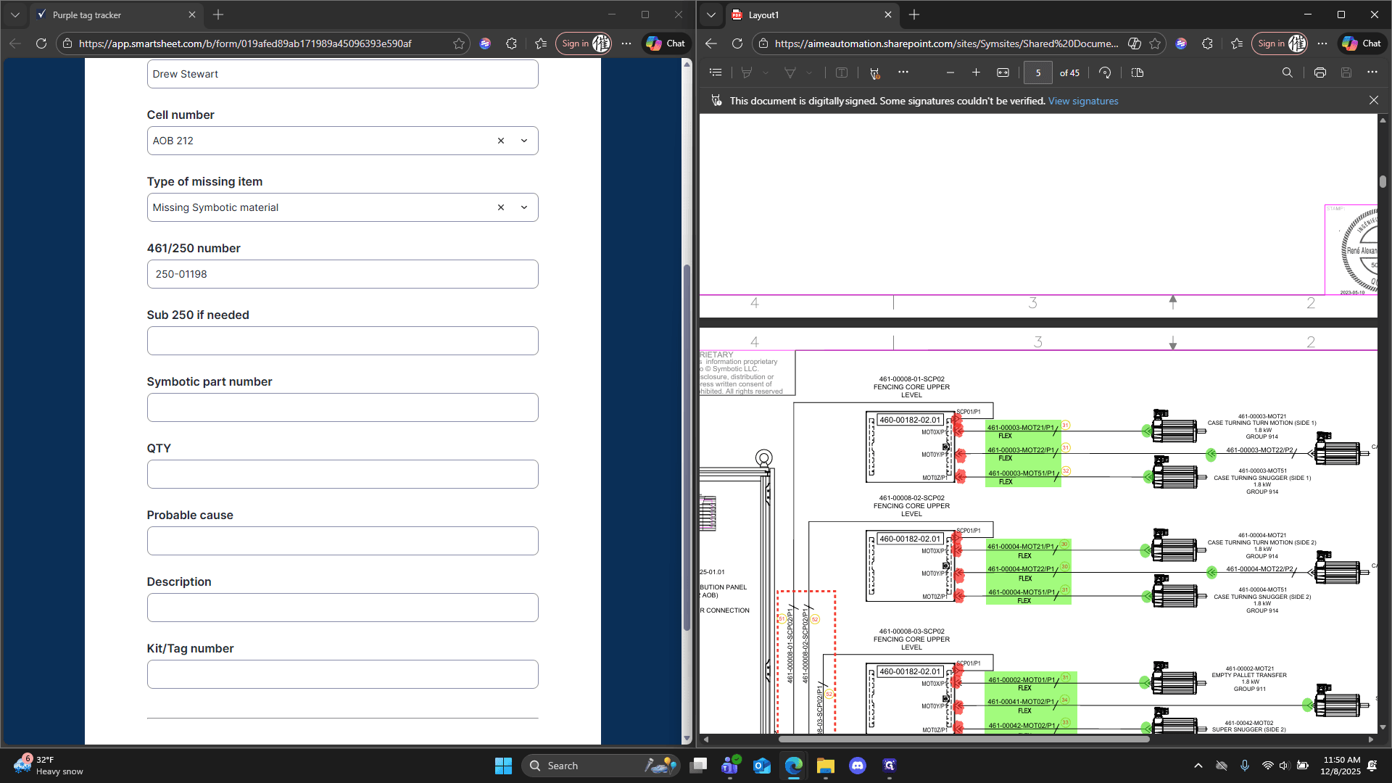Open a new tab beside Layout1
This screenshot has width=1392, height=783.
coord(914,14)
